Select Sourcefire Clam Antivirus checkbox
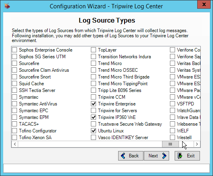Screen dimensions: 213x176 (14, 70)
